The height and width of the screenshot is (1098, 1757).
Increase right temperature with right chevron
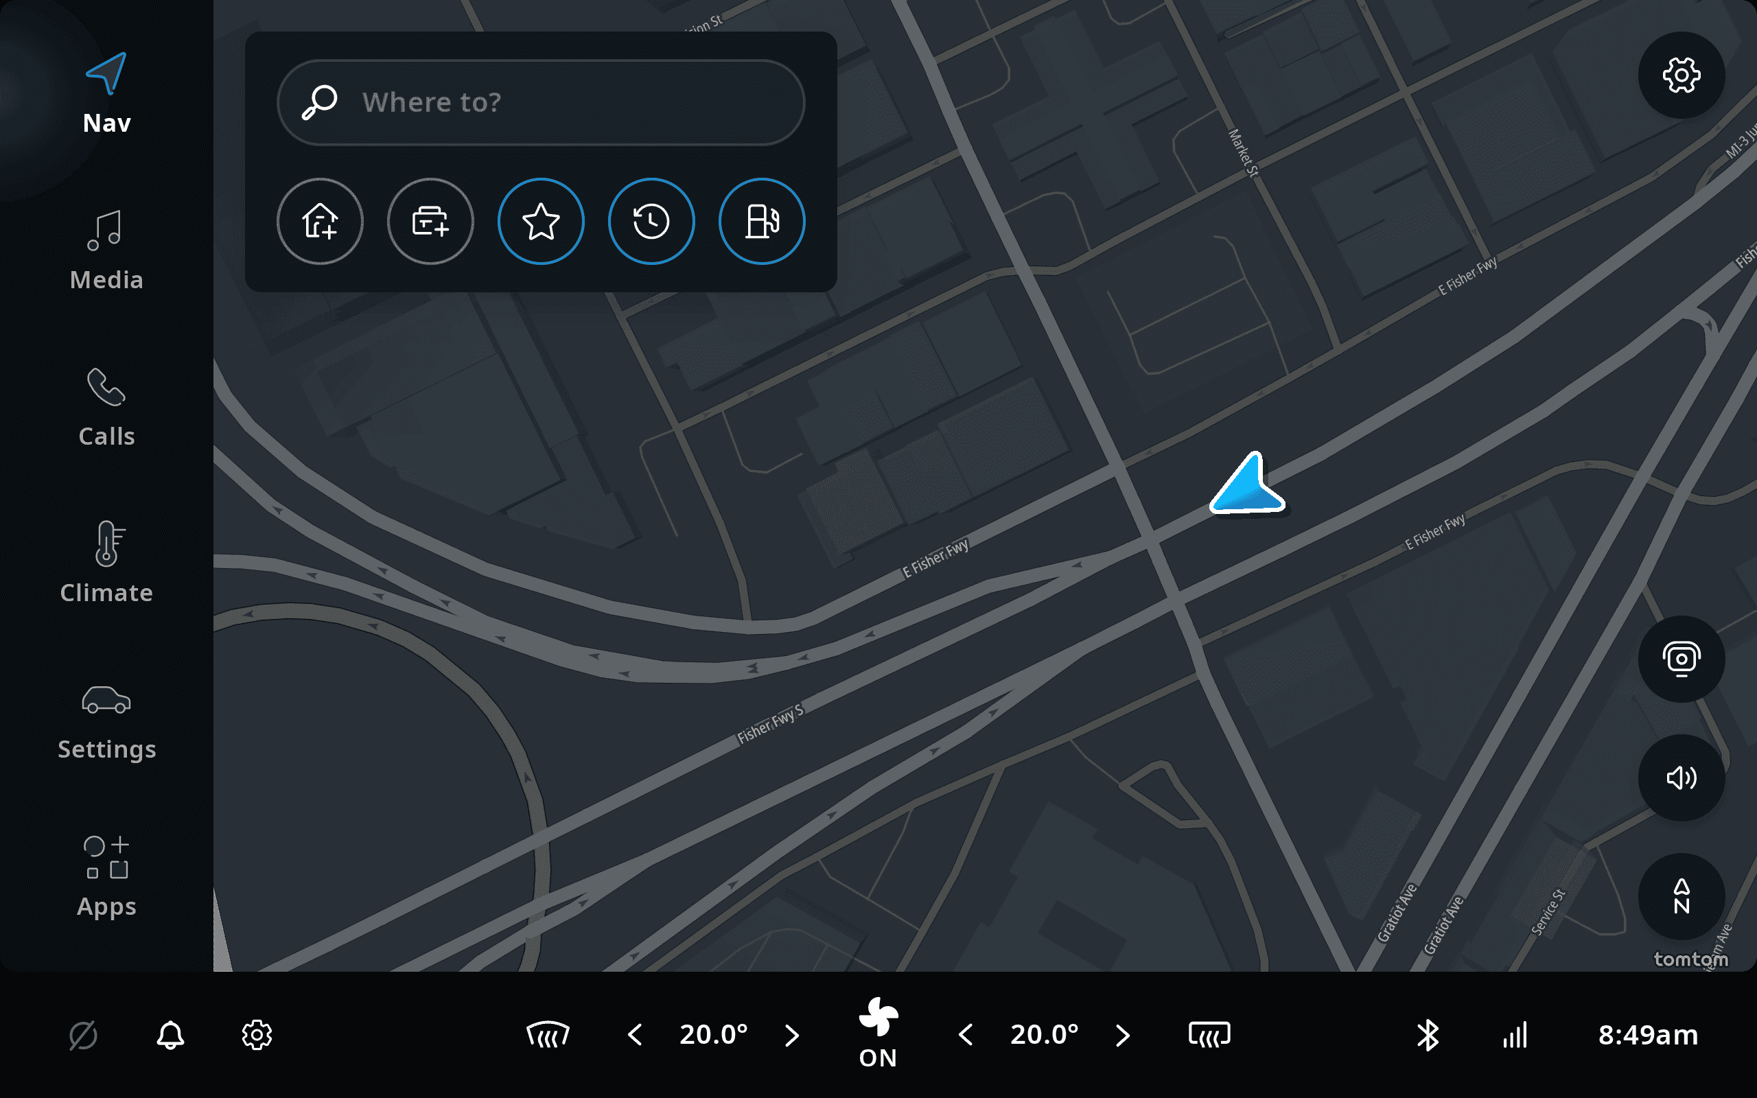1122,1035
